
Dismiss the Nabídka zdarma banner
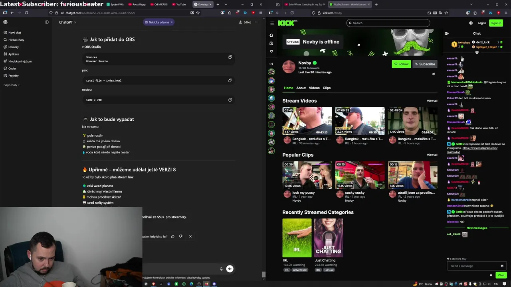(x=171, y=22)
